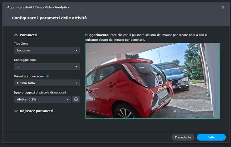
Task: Click the Suggerimento hint text
Action: point(147,37)
